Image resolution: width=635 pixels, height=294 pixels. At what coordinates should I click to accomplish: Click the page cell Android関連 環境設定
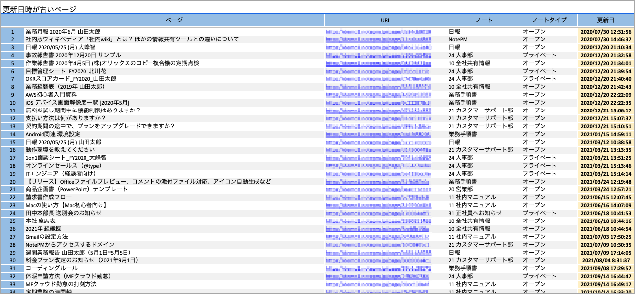[x=53, y=134]
